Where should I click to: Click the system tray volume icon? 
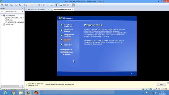pyautogui.click(x=156, y=93)
